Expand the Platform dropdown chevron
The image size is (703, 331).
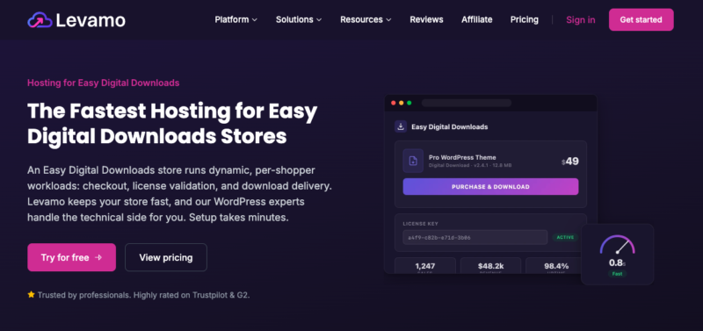[254, 19]
